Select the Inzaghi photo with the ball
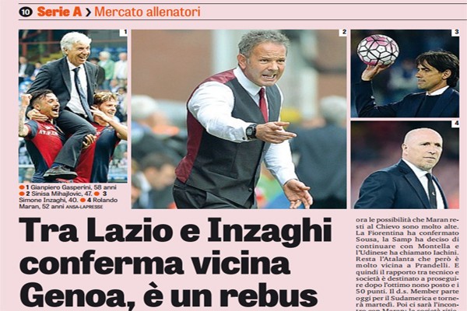Viewport: 467px width, 311px height. (405, 73)
